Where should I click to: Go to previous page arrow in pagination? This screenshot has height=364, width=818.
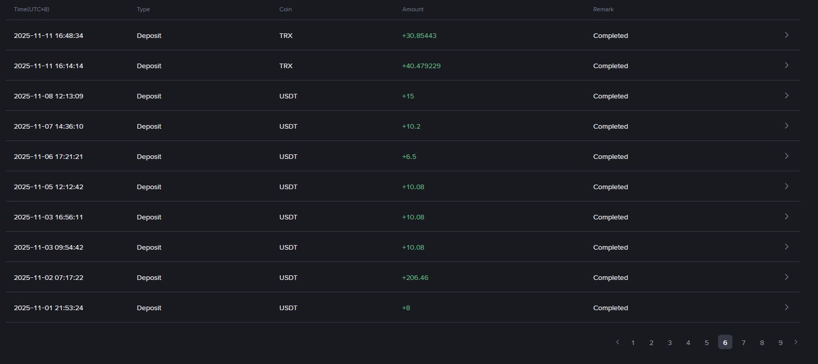tap(618, 342)
